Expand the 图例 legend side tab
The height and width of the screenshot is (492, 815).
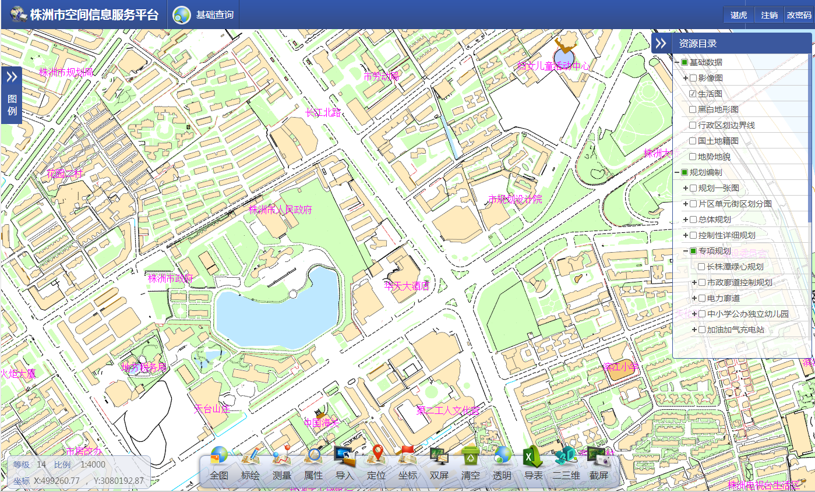click(12, 95)
